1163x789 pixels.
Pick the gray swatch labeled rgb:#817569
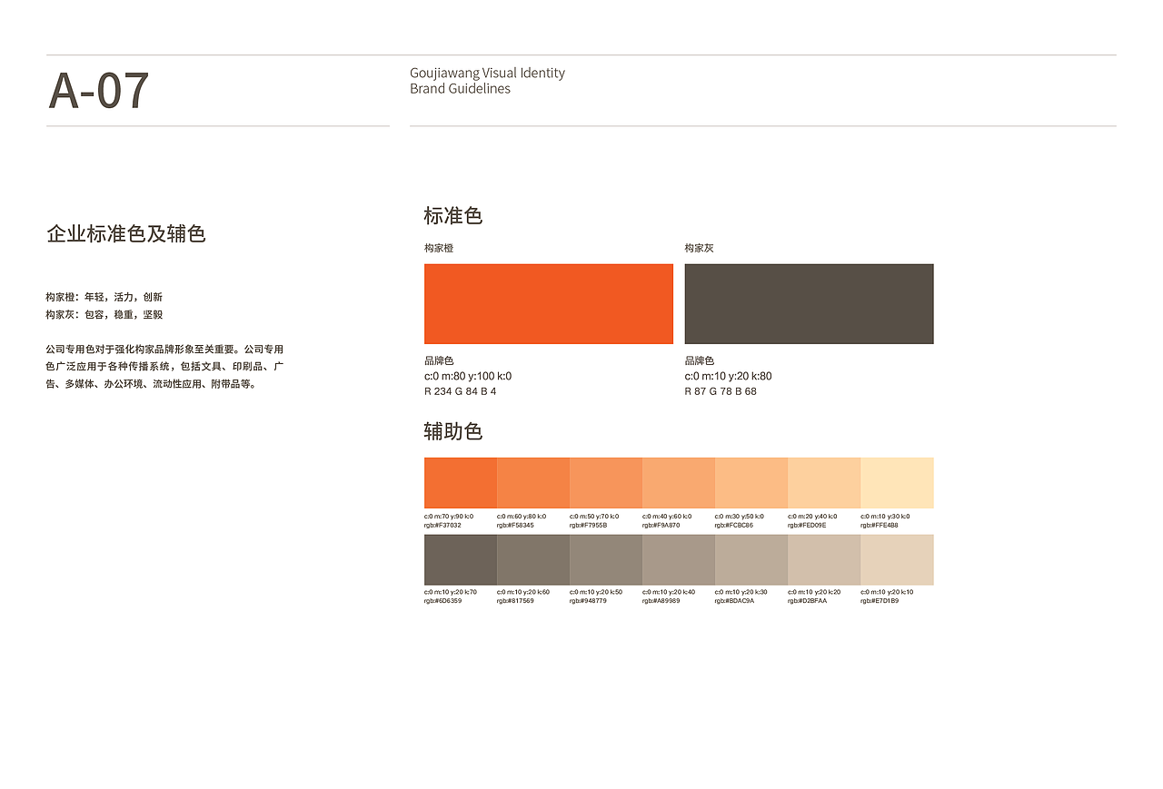533,559
